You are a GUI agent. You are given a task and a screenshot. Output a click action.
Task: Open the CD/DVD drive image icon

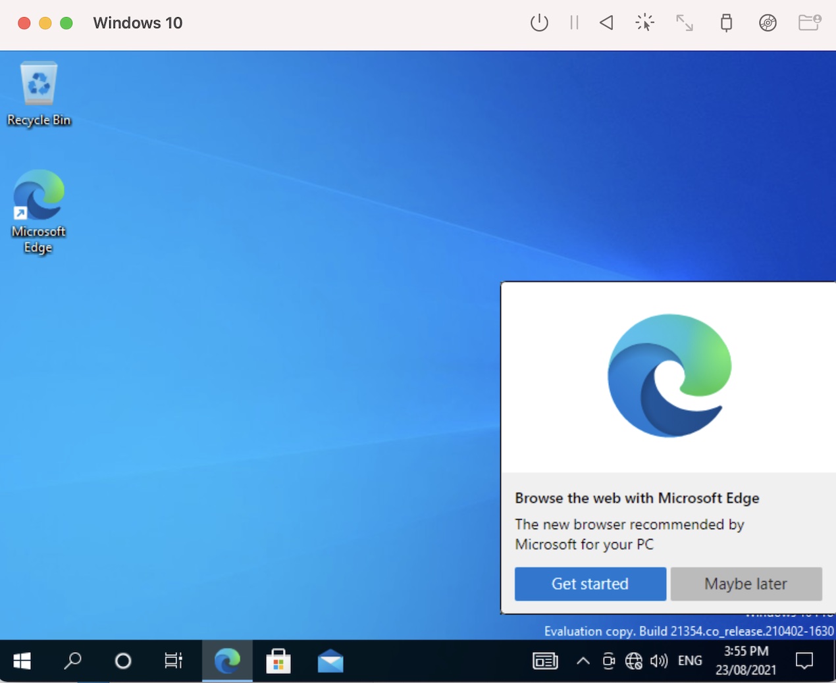768,23
